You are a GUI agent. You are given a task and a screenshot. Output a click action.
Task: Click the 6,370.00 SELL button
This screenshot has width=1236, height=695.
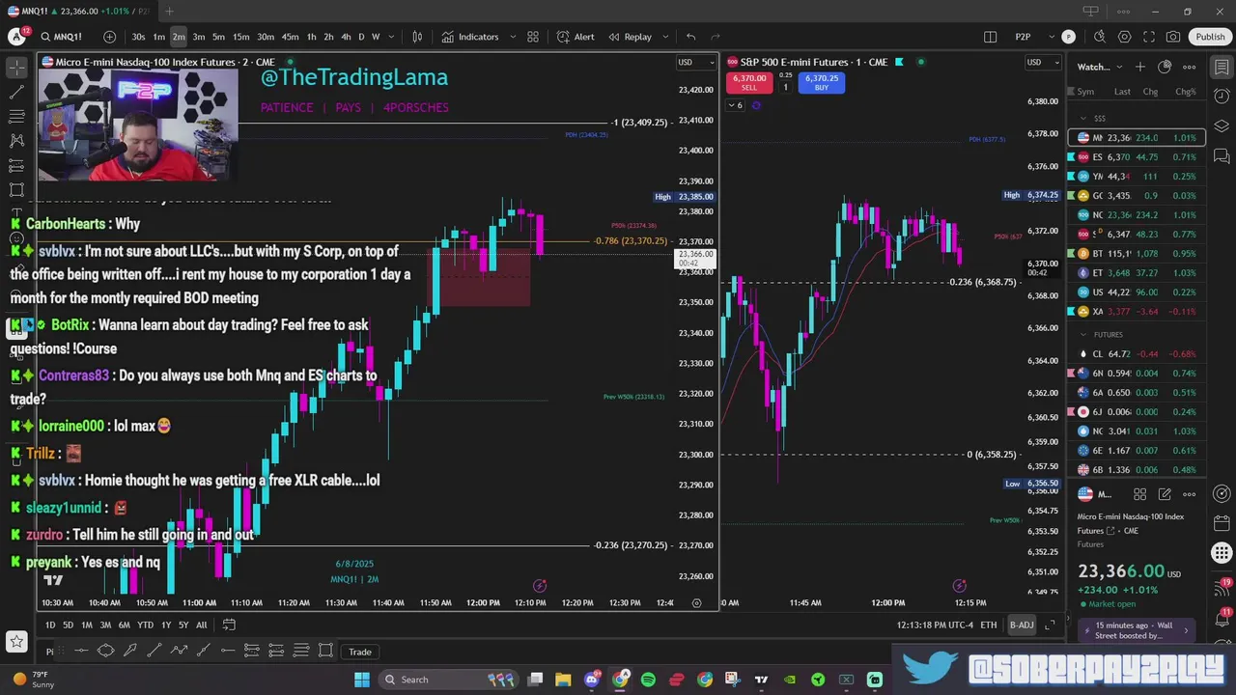click(x=749, y=83)
